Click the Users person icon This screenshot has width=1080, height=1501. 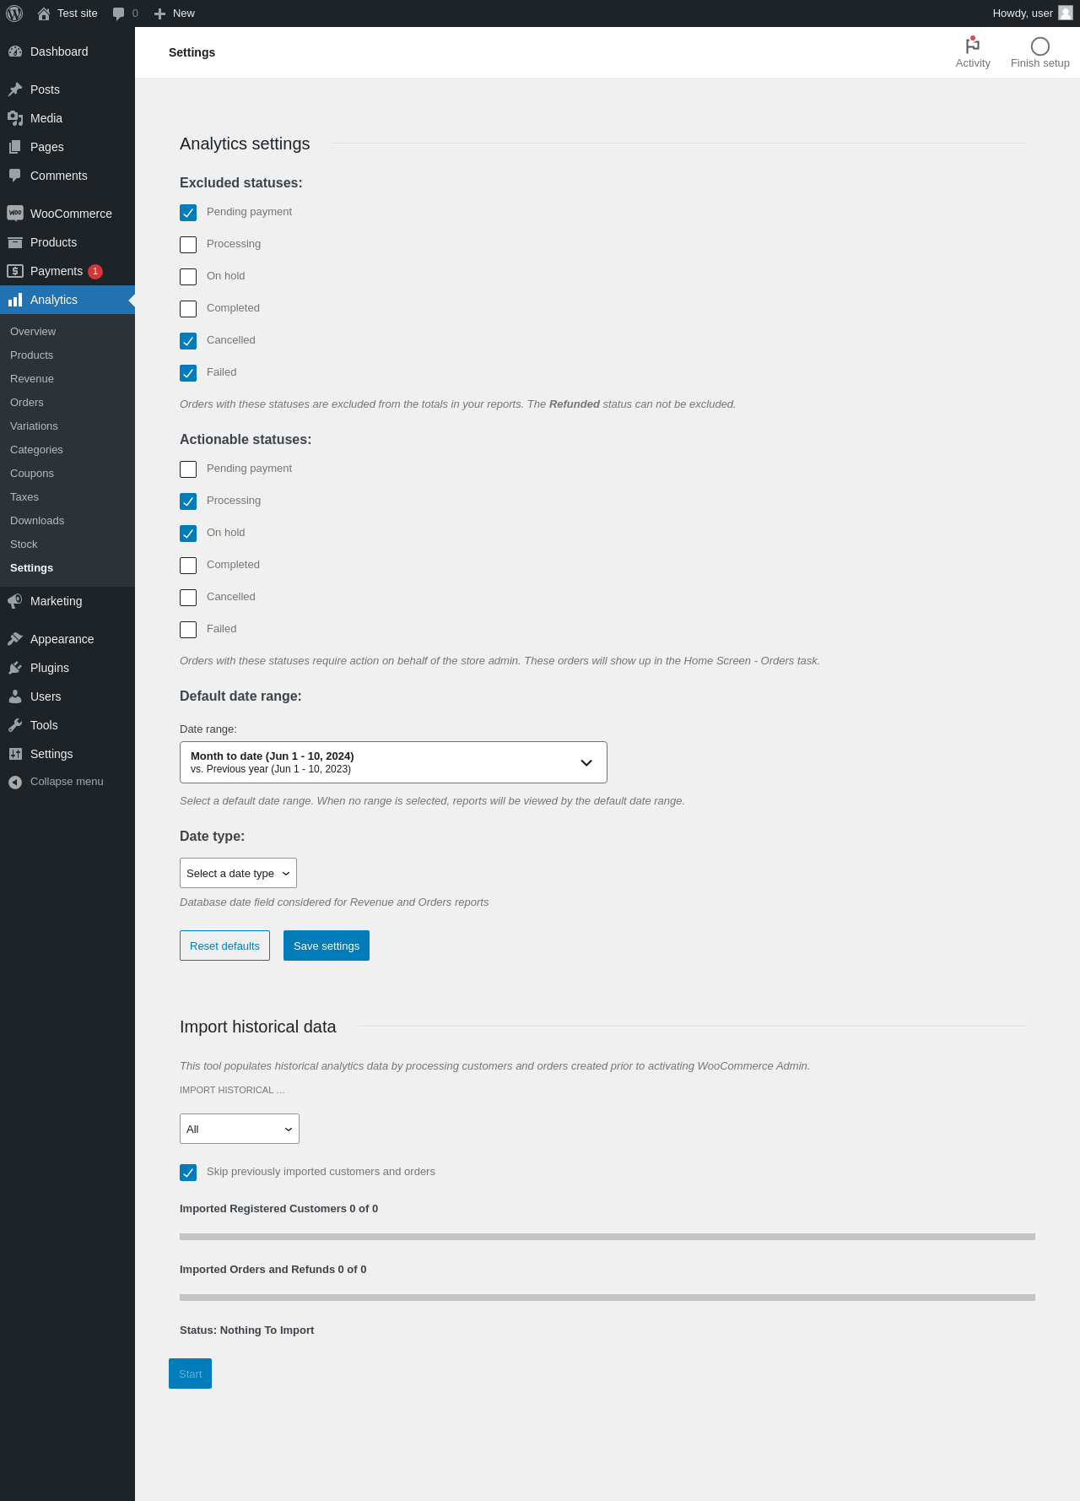15,696
